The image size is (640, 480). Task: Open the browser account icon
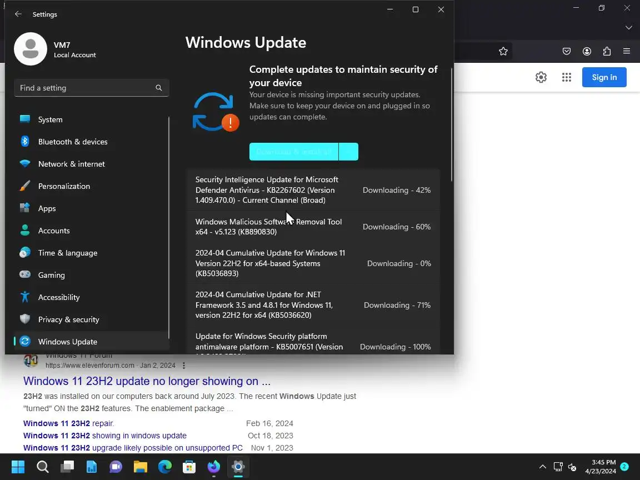(587, 51)
